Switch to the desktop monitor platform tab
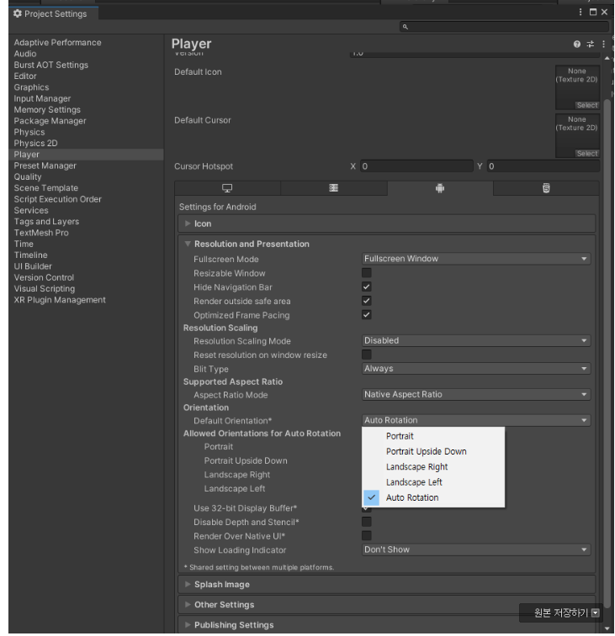The image size is (615, 636). tap(227, 188)
